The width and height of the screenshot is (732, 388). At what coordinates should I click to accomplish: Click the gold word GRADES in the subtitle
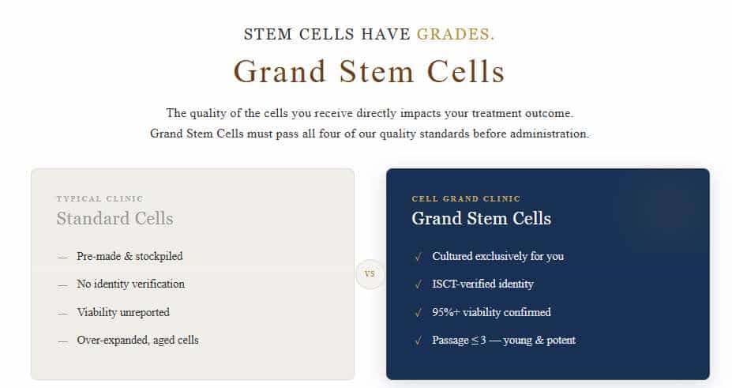[456, 34]
